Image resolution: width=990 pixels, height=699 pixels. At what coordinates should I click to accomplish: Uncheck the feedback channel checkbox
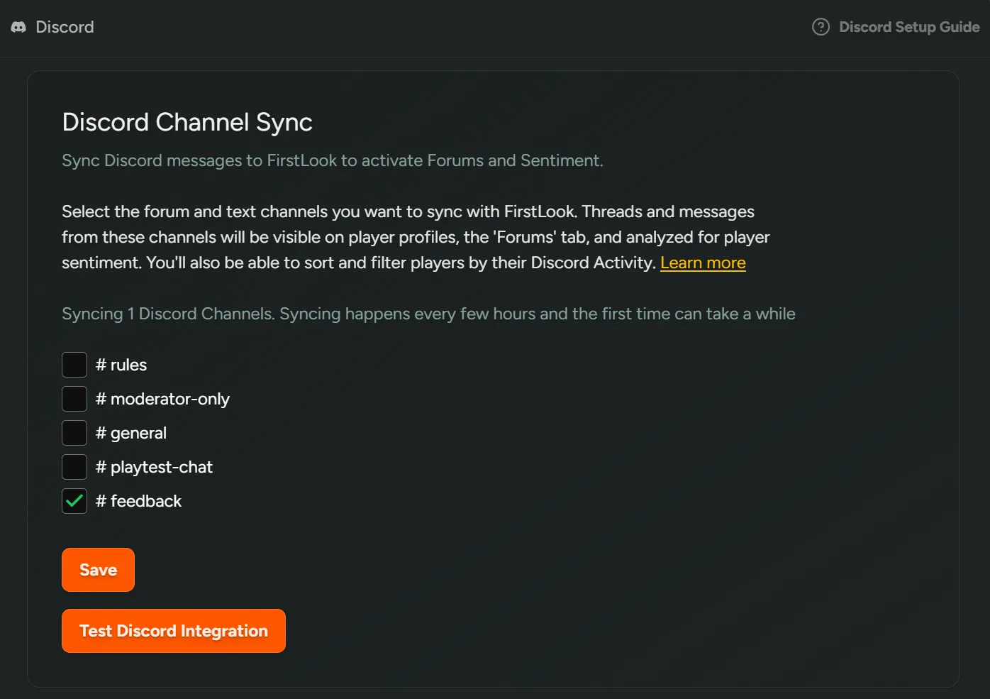[x=74, y=501]
